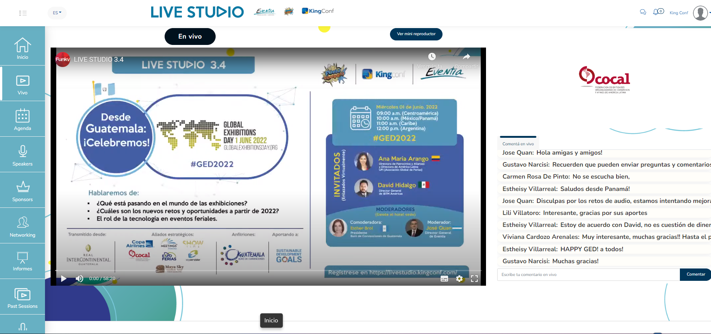The width and height of the screenshot is (711, 334).
Task: Click the comment input field
Action: coord(589,274)
